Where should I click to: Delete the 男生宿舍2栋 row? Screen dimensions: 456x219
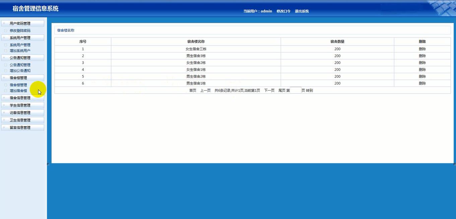click(422, 76)
